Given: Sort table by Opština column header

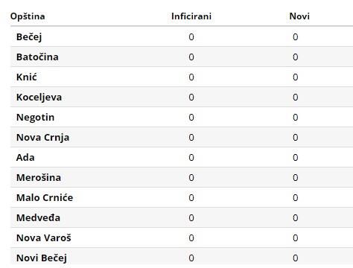Looking at the screenshot, I should point(28,16).
